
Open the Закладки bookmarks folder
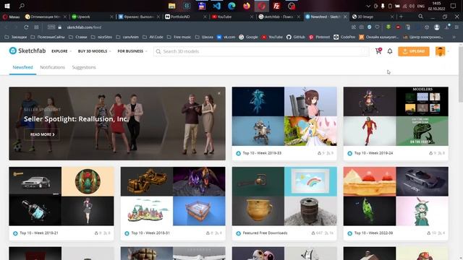click(16, 37)
